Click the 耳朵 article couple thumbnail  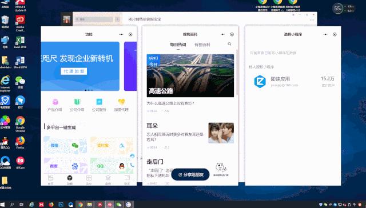(221, 133)
